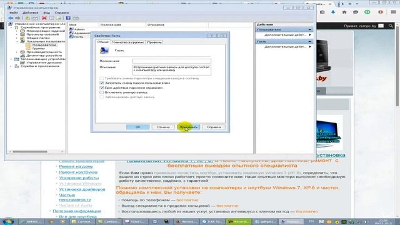This screenshot has height=225, width=400.
Task: Select Управление дисками in the console tree
Action: coord(44,62)
